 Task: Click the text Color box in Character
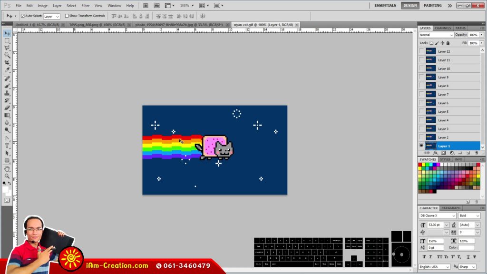(x=467, y=247)
